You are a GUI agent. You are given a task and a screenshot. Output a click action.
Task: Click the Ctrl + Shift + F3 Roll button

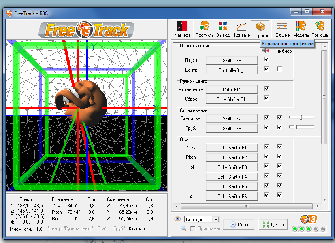coord(232,167)
